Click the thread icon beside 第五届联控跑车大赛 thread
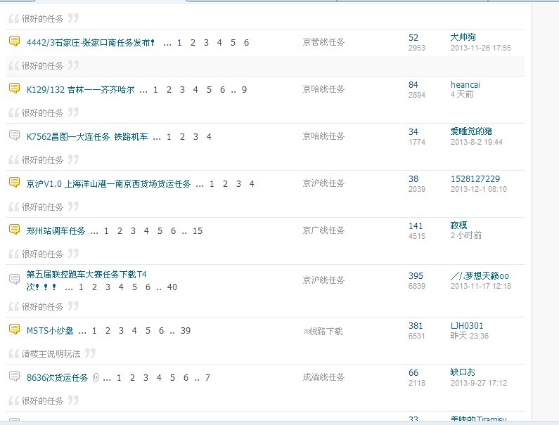This screenshot has width=559, height=425. pos(14,280)
